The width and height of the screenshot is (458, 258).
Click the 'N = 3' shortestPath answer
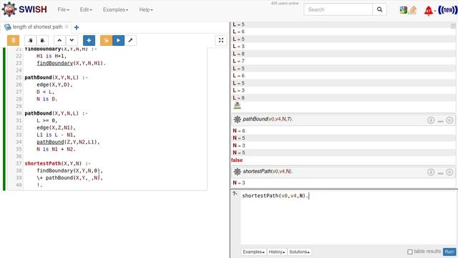(x=343, y=183)
